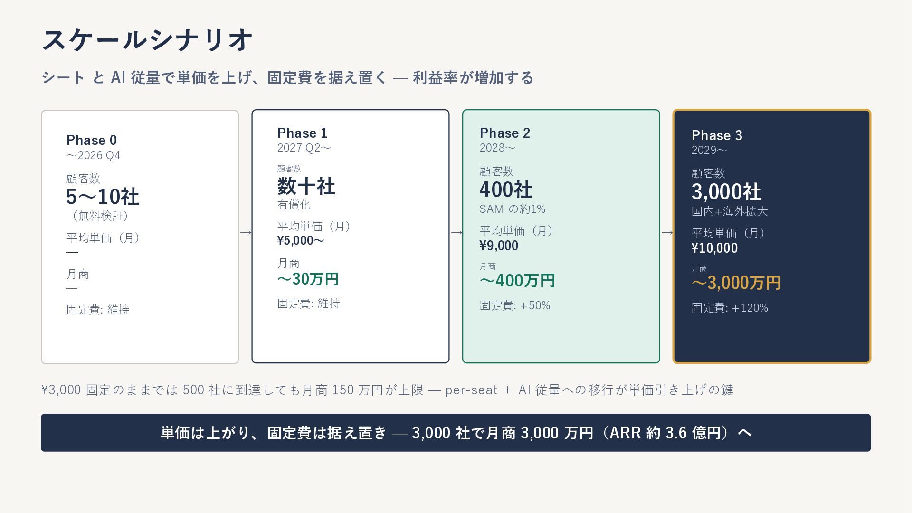This screenshot has width=912, height=513.
Task: Click the 5〜10社 customer count
Action: (x=103, y=197)
